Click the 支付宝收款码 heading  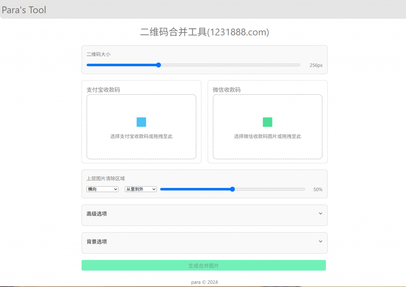click(x=103, y=90)
